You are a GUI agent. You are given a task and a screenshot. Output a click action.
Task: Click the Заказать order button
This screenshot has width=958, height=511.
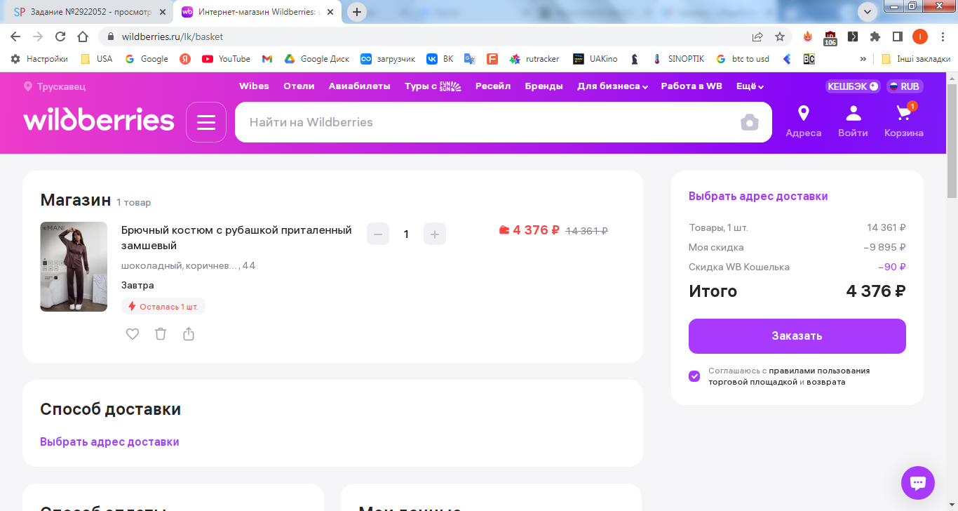tap(797, 336)
